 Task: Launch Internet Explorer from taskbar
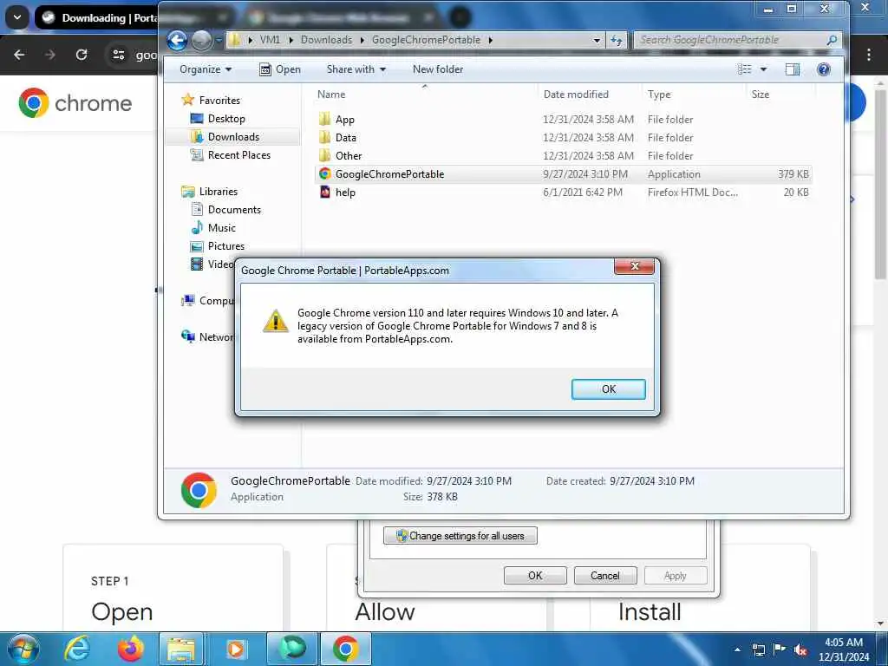(x=76, y=649)
